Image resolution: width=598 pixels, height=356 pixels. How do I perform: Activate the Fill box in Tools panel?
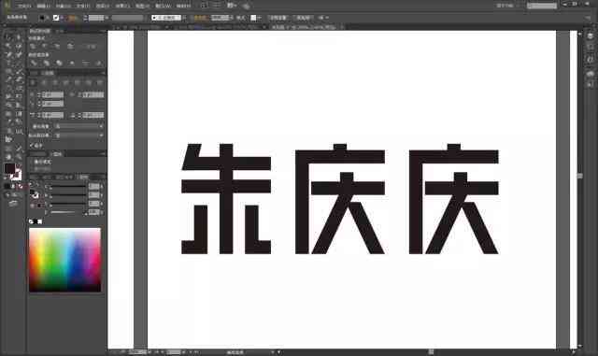(x=9, y=168)
